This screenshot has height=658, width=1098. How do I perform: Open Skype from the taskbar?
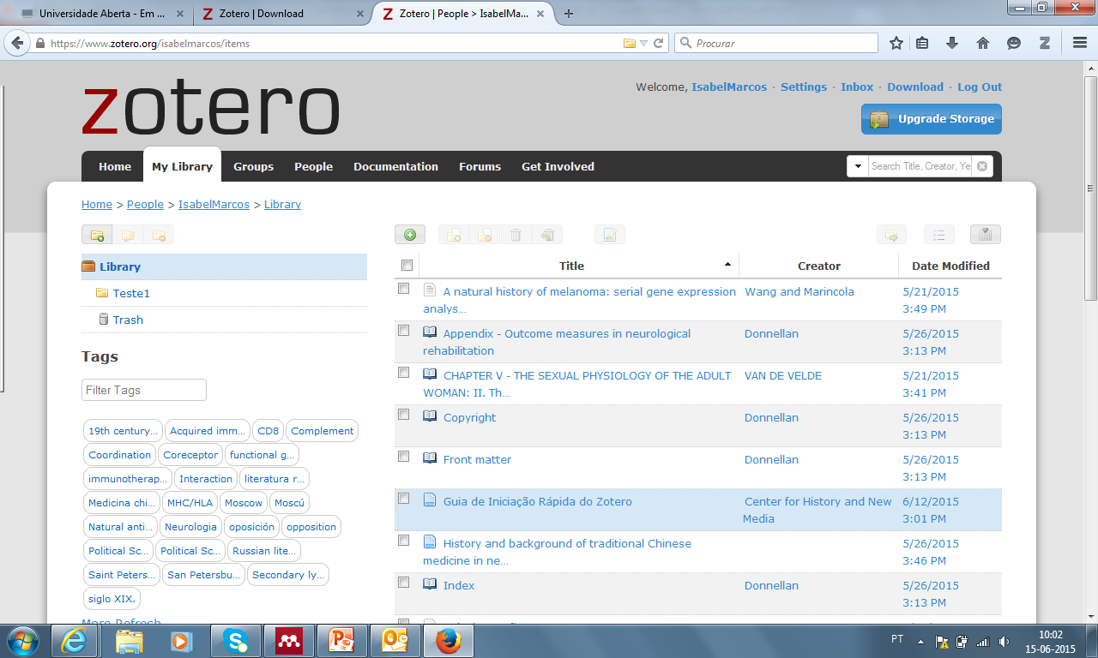(x=234, y=641)
